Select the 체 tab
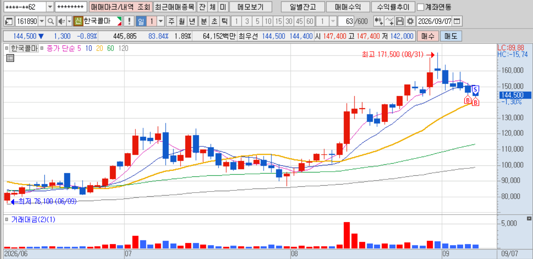 [x=213, y=7]
